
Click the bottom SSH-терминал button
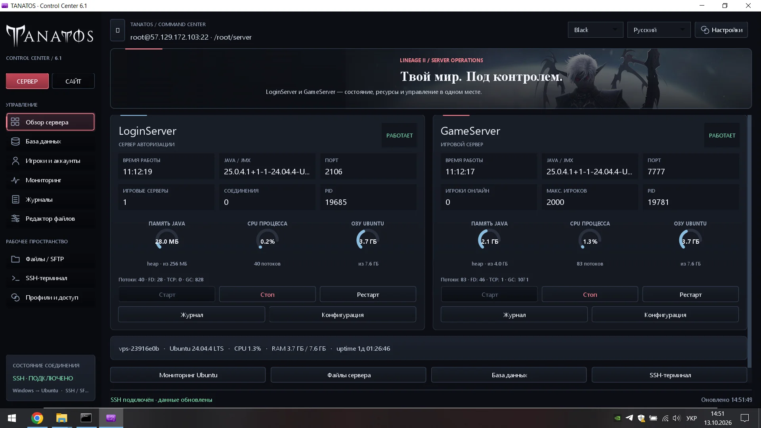pos(669,375)
